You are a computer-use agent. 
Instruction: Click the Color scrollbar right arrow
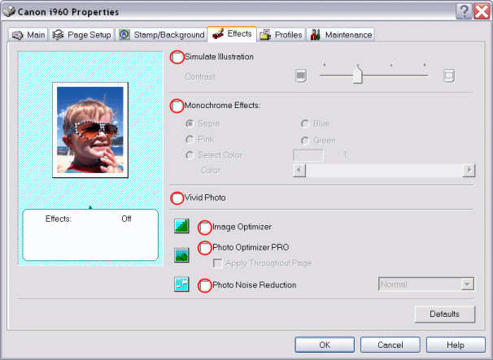pyautogui.click(x=469, y=171)
